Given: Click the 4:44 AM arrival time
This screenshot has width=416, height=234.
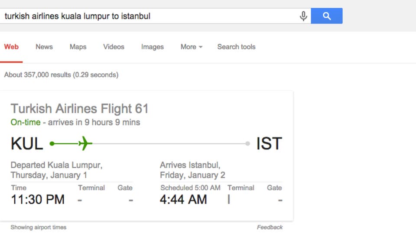Looking at the screenshot, I should (x=183, y=199).
